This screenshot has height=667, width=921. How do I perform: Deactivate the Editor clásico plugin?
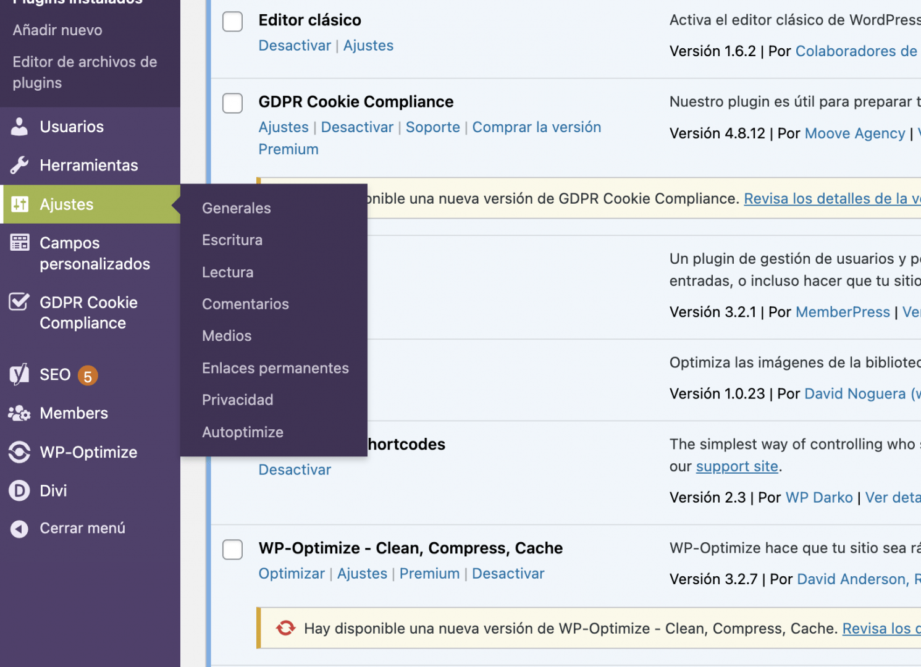[295, 46]
